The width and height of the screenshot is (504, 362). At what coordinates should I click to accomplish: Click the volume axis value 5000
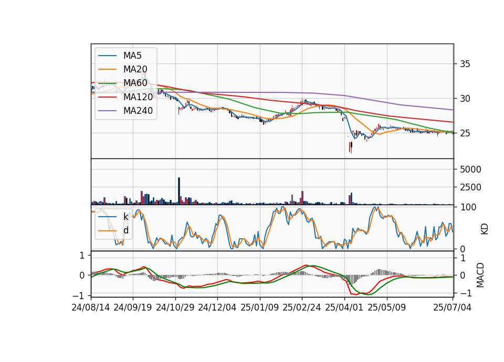(x=470, y=169)
